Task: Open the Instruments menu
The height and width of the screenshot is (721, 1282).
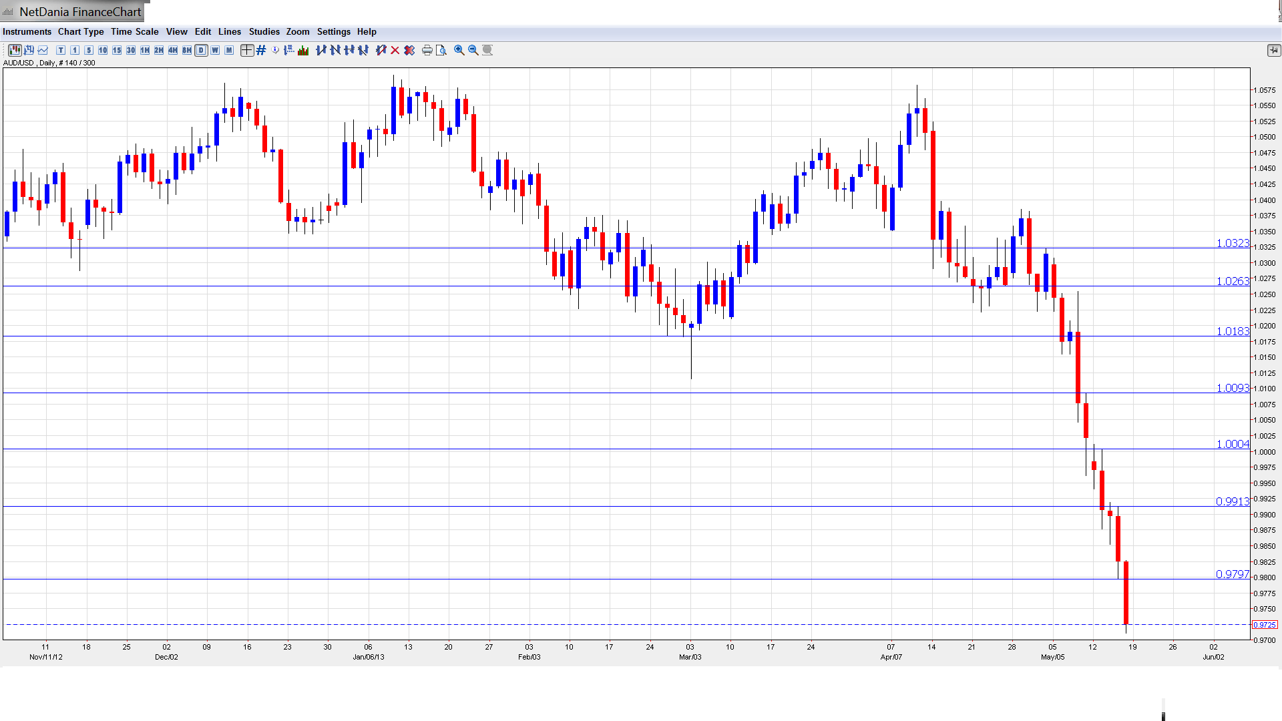Action: coord(27,31)
